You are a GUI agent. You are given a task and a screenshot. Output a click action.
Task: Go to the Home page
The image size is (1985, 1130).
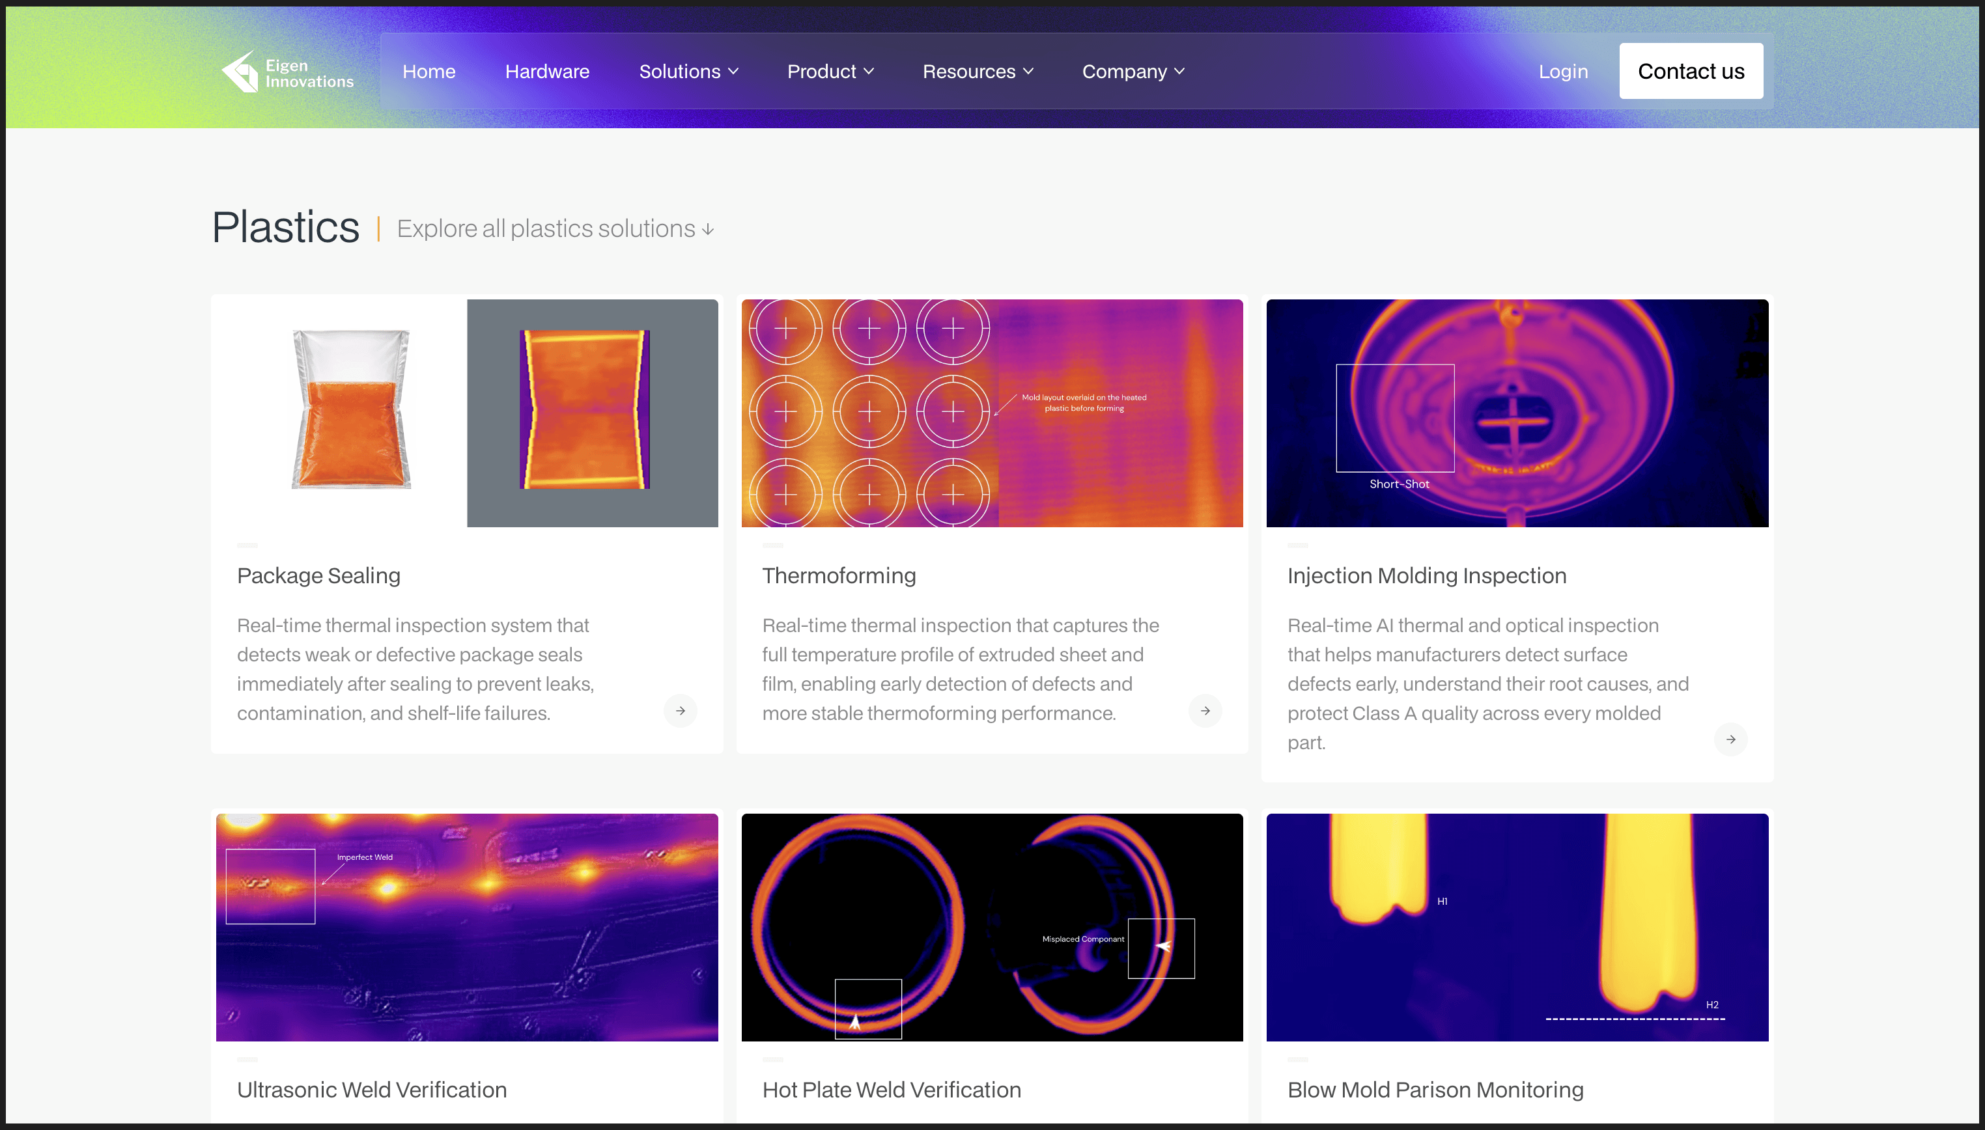[429, 72]
